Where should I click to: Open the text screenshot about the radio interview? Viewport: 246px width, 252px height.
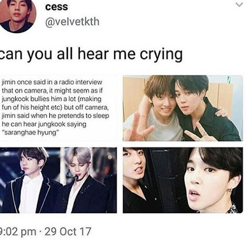[58, 108]
